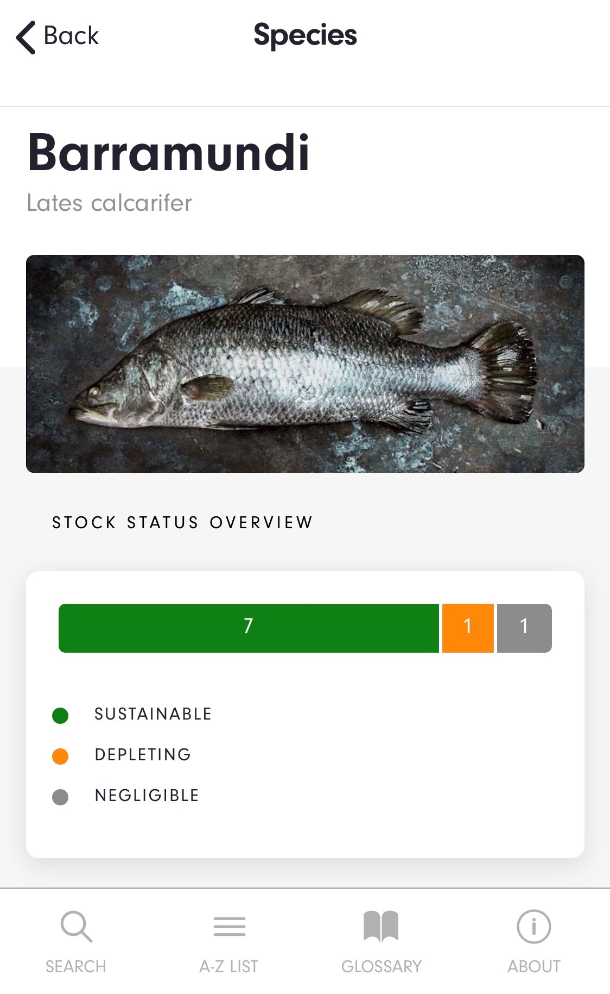
Task: Open the About info circle icon
Action: click(534, 927)
